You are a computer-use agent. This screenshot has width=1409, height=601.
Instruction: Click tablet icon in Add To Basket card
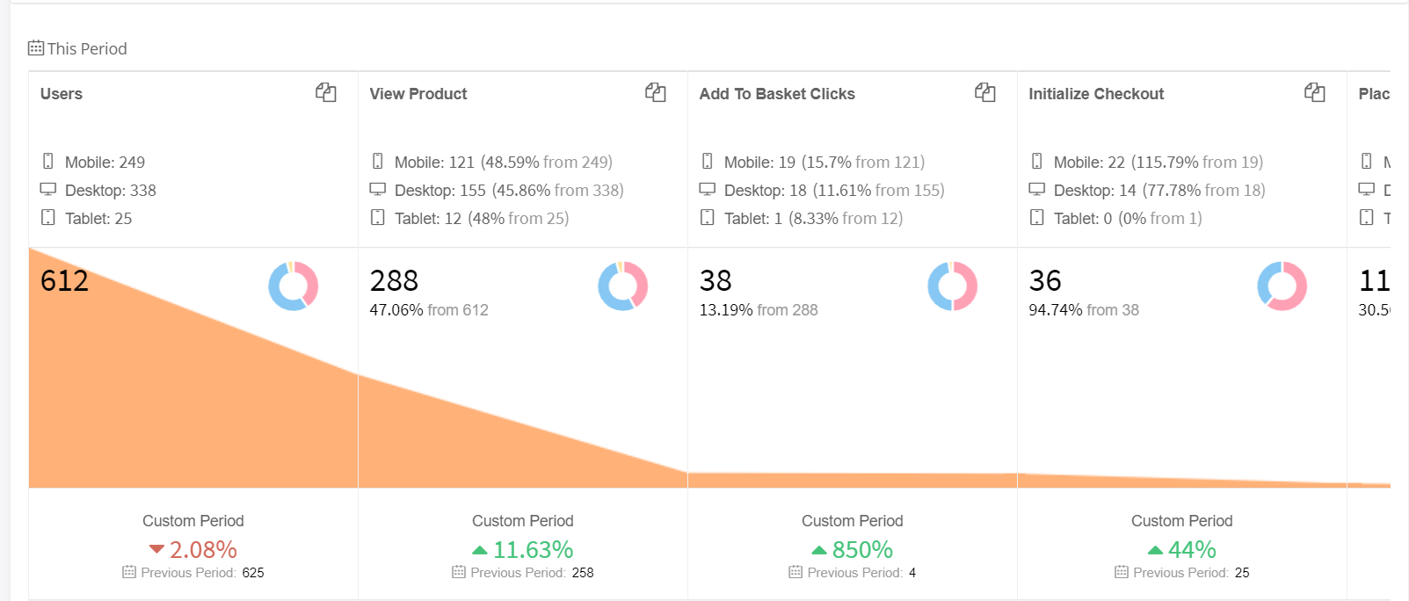point(708,218)
